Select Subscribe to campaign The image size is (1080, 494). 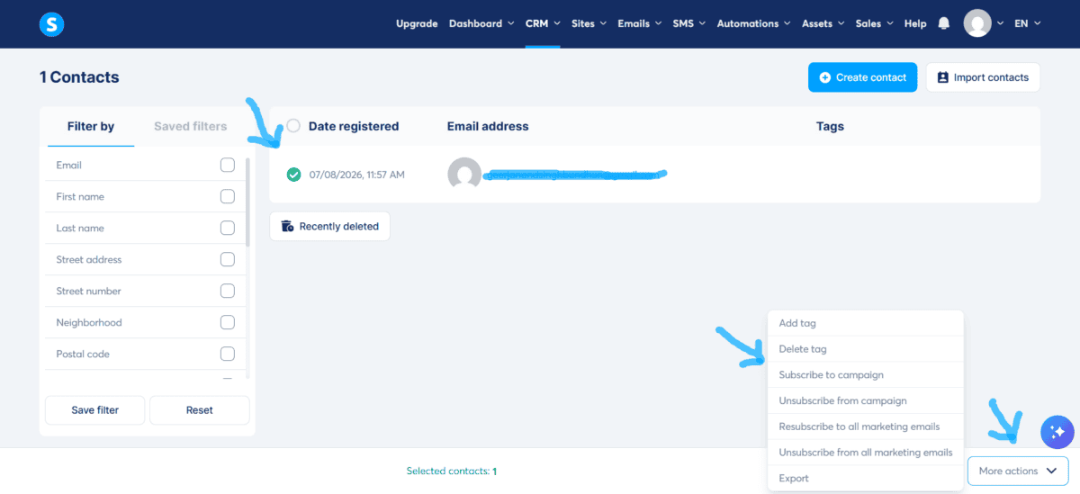click(866, 374)
